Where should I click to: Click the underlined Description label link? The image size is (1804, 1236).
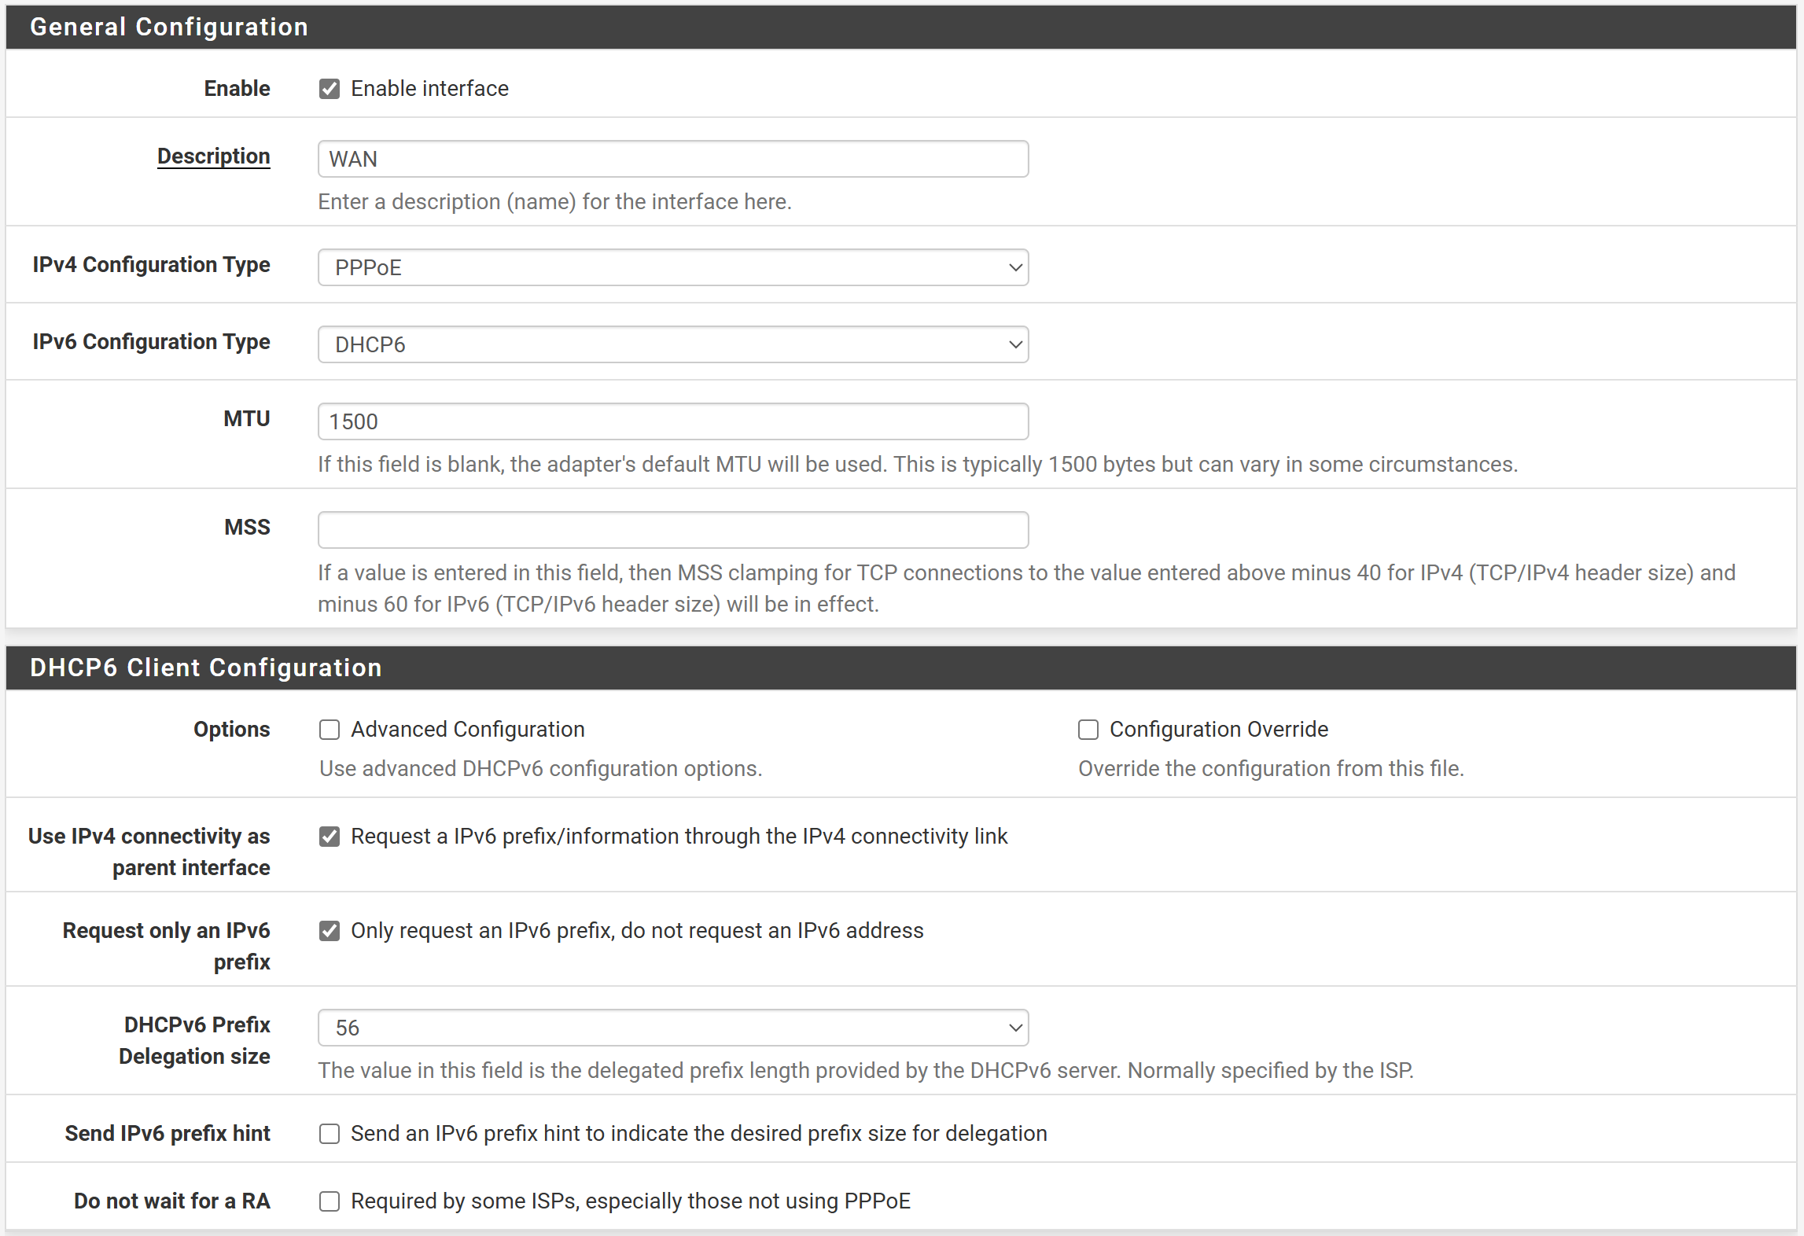coord(213,156)
